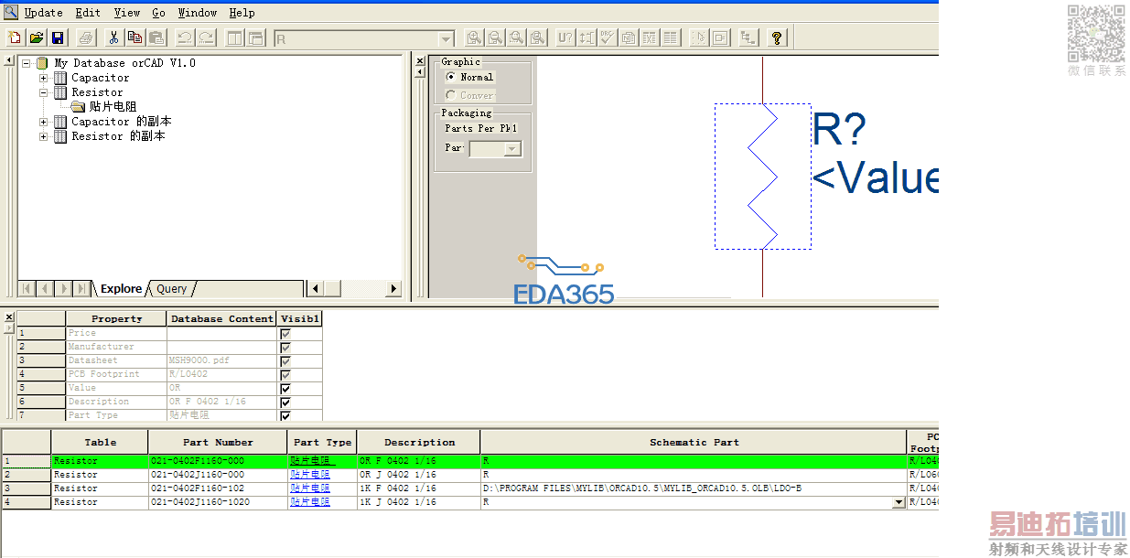Click the Undo arrow icon
This screenshot has height=558, width=1130.
coord(184,38)
